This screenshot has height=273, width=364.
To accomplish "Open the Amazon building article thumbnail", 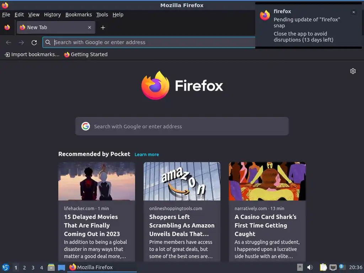I will (x=182, y=181).
